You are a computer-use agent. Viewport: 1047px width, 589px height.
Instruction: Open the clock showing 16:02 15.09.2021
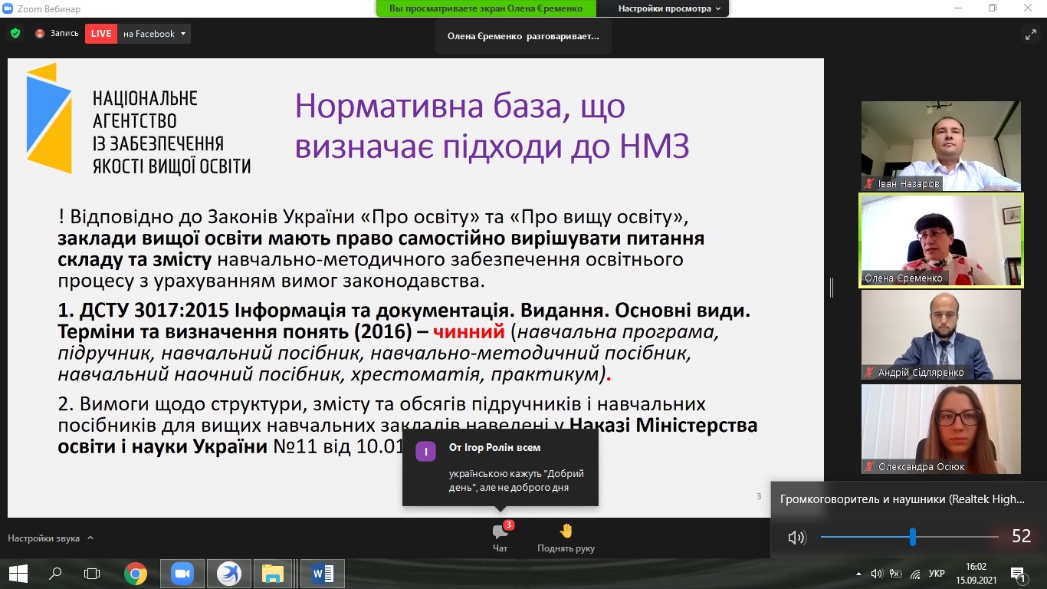click(976, 573)
